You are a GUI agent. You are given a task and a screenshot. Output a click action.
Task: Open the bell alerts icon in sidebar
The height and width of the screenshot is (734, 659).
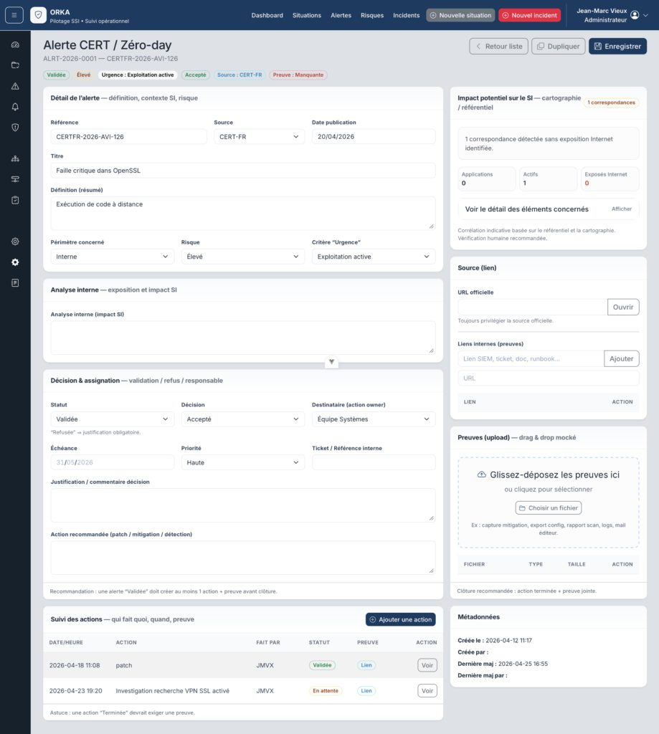[15, 107]
